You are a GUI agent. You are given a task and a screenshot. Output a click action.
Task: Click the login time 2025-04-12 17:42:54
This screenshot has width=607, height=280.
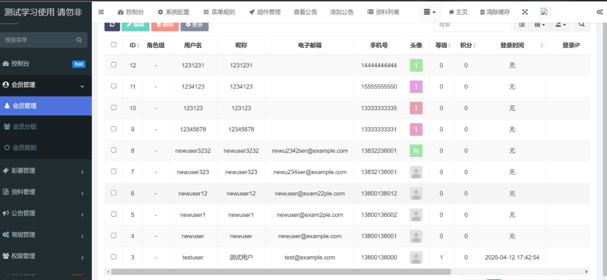coord(512,257)
